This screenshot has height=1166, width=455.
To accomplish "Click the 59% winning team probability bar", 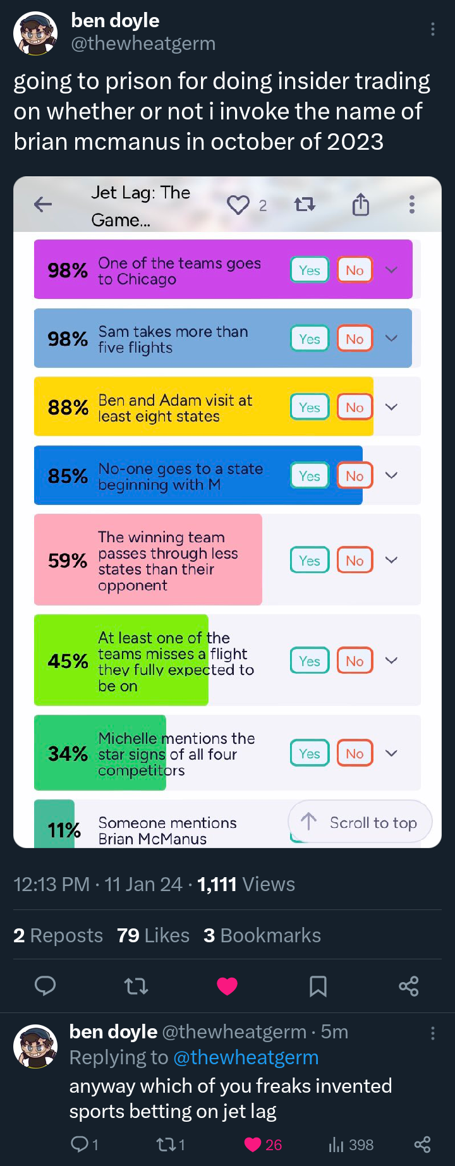I will point(148,560).
